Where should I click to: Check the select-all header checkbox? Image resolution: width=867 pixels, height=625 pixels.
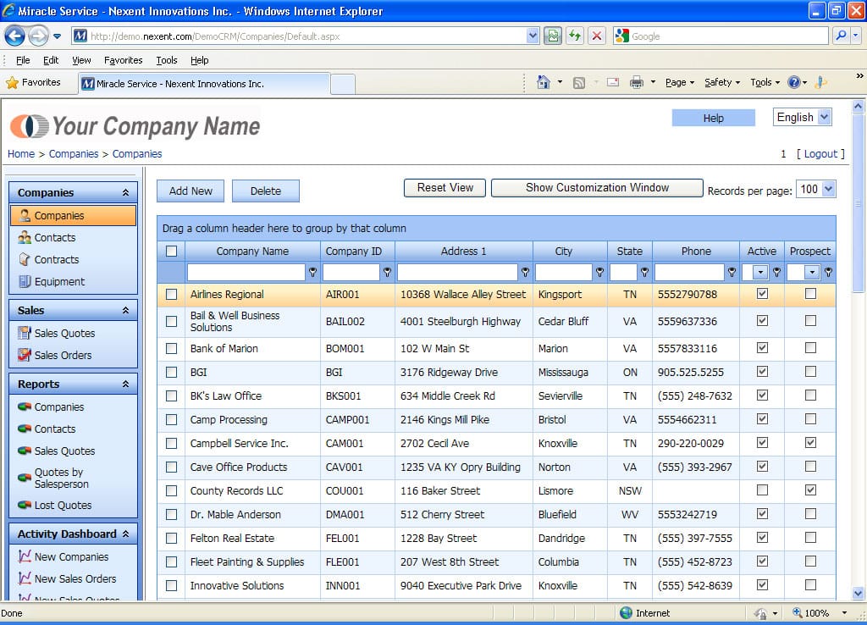171,252
